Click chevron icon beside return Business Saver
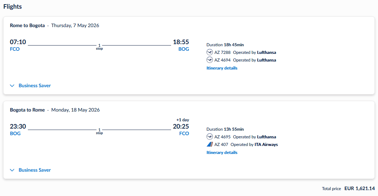 coord(12,170)
